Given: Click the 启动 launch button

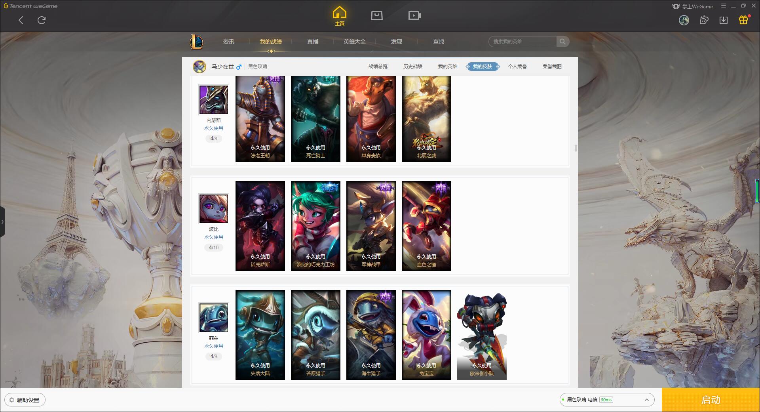Looking at the screenshot, I should click(711, 400).
